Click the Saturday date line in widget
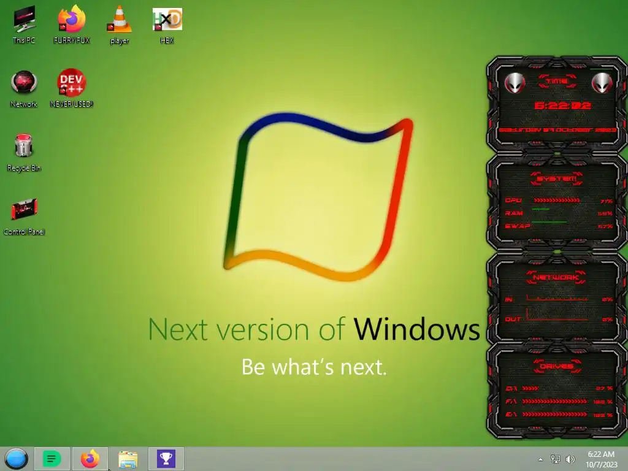The image size is (628, 471). tap(557, 130)
